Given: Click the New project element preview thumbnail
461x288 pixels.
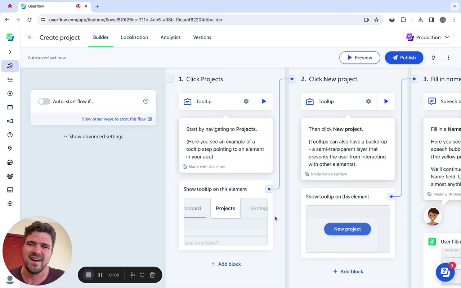Looking at the screenshot, I should pyautogui.click(x=348, y=229).
